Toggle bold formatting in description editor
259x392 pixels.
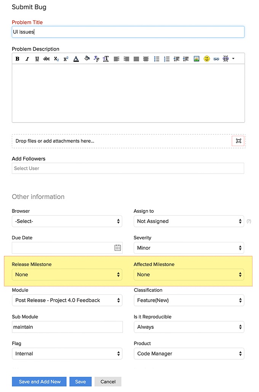(x=18, y=59)
